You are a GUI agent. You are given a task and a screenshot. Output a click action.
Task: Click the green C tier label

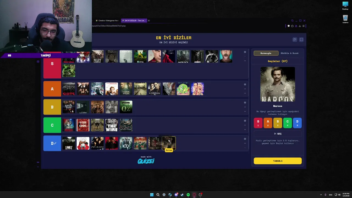[x=52, y=125]
